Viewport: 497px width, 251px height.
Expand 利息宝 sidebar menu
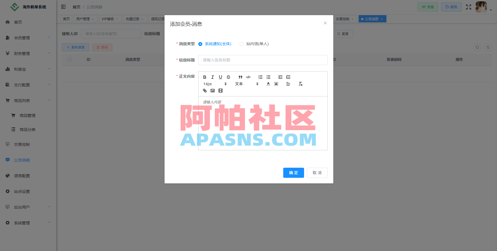point(28,69)
